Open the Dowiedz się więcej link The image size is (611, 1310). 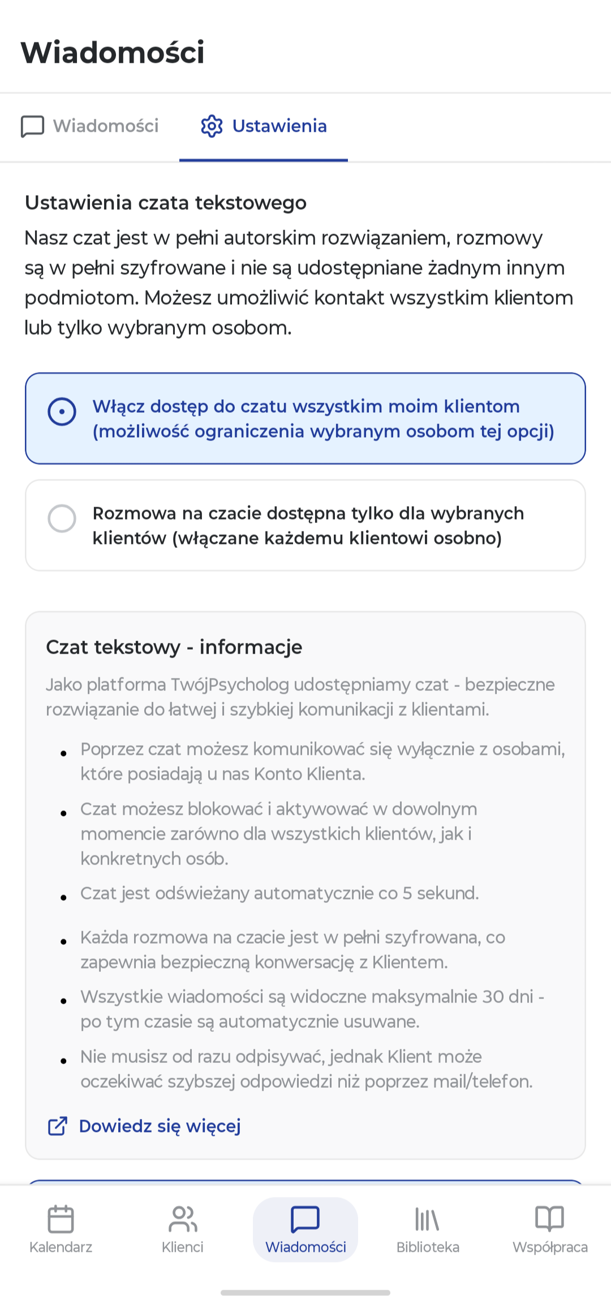tap(160, 1126)
